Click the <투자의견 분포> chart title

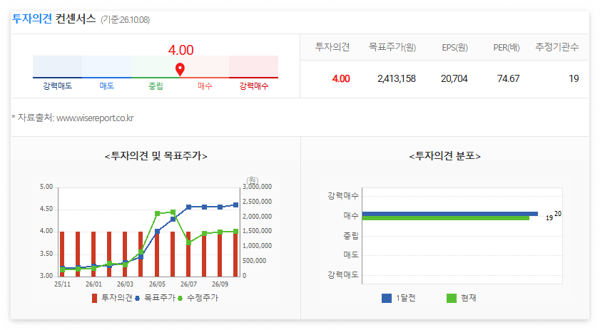coord(444,156)
